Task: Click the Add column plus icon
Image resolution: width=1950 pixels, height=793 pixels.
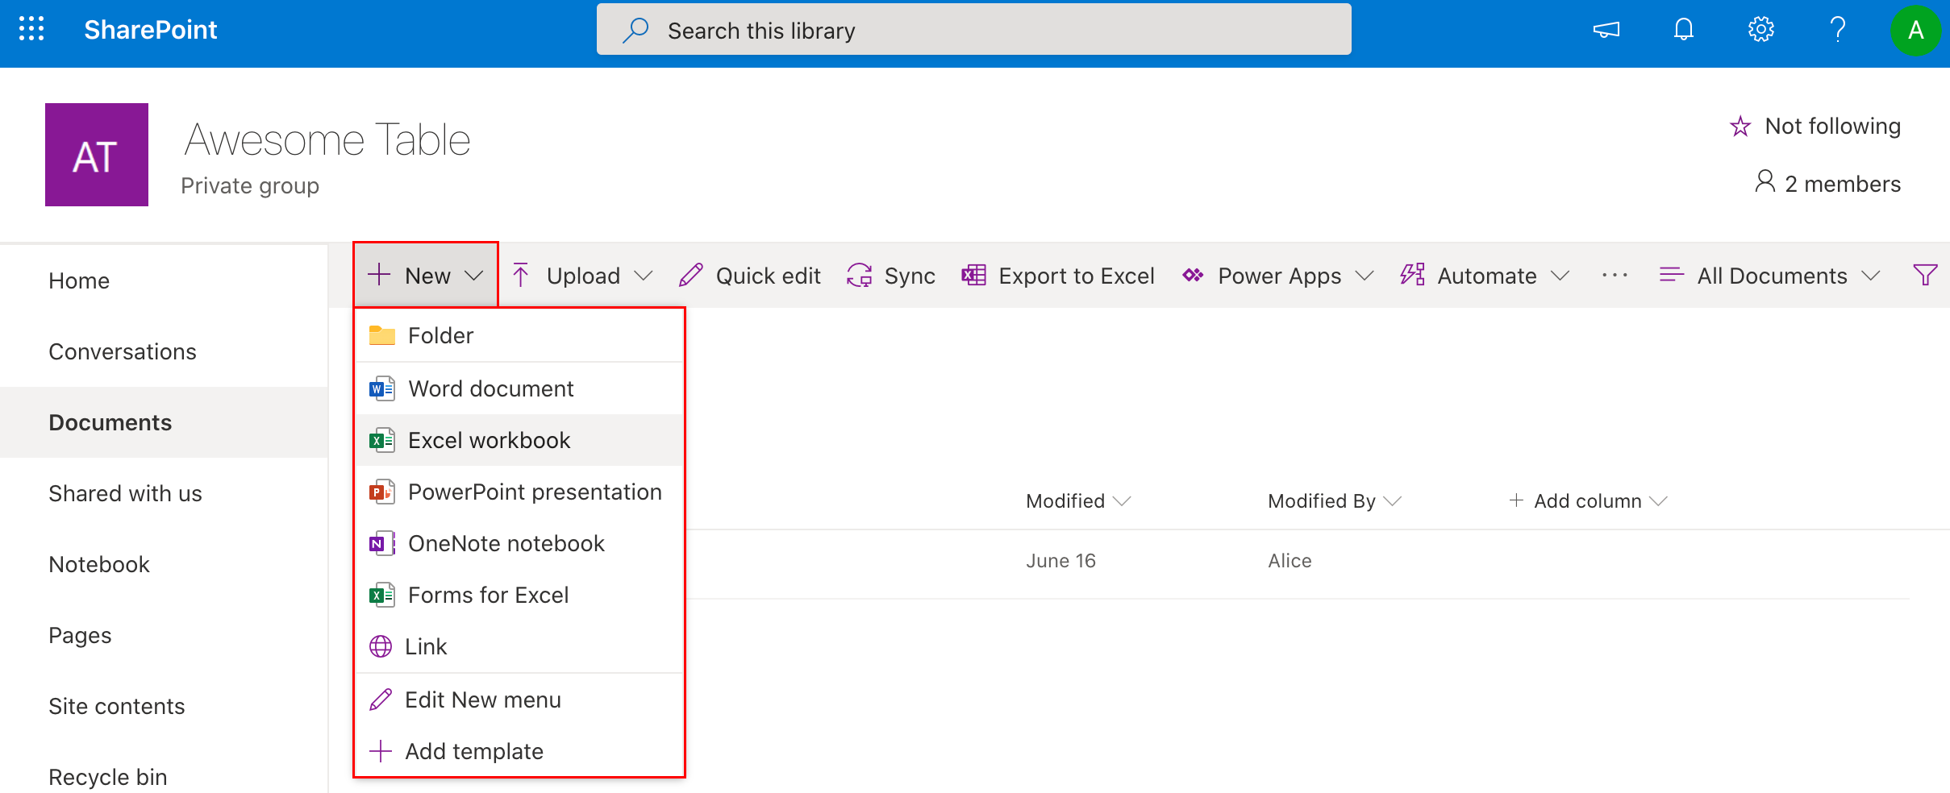Action: coord(1516,500)
